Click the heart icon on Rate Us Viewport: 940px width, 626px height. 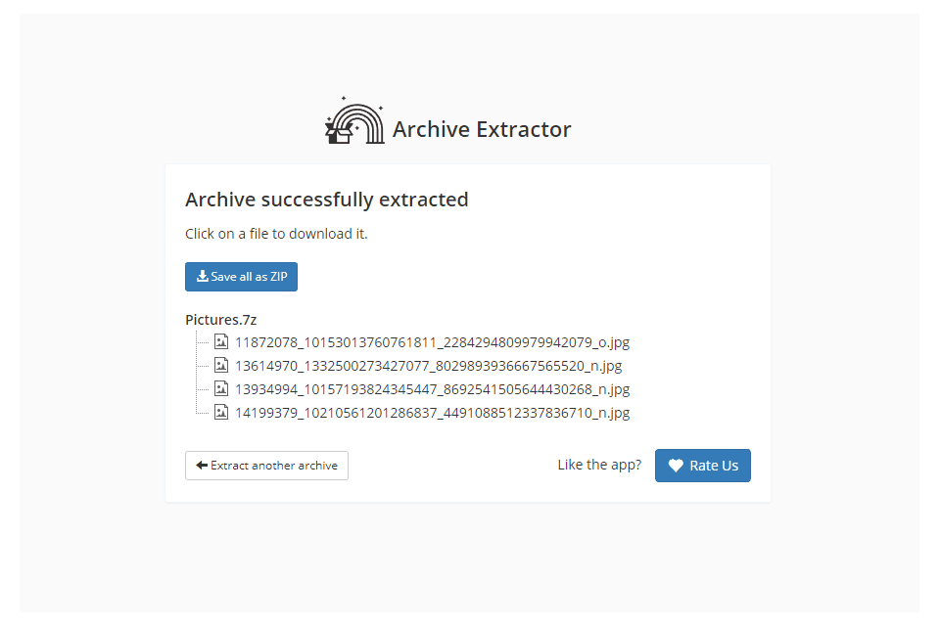tap(676, 466)
